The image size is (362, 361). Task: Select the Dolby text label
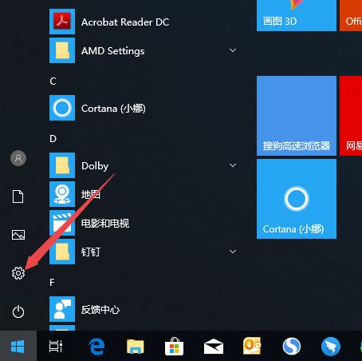point(95,166)
